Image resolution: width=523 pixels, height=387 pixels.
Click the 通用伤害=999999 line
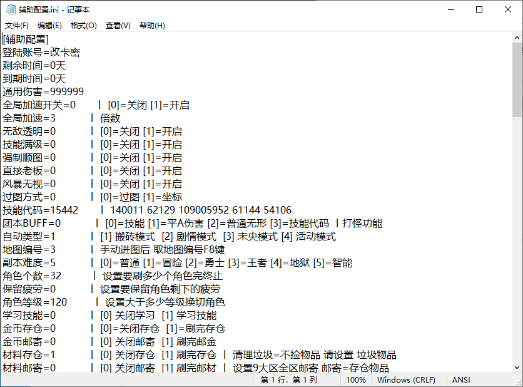pyautogui.click(x=47, y=91)
